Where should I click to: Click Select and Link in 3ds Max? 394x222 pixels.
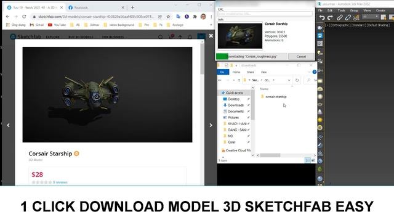339,17
